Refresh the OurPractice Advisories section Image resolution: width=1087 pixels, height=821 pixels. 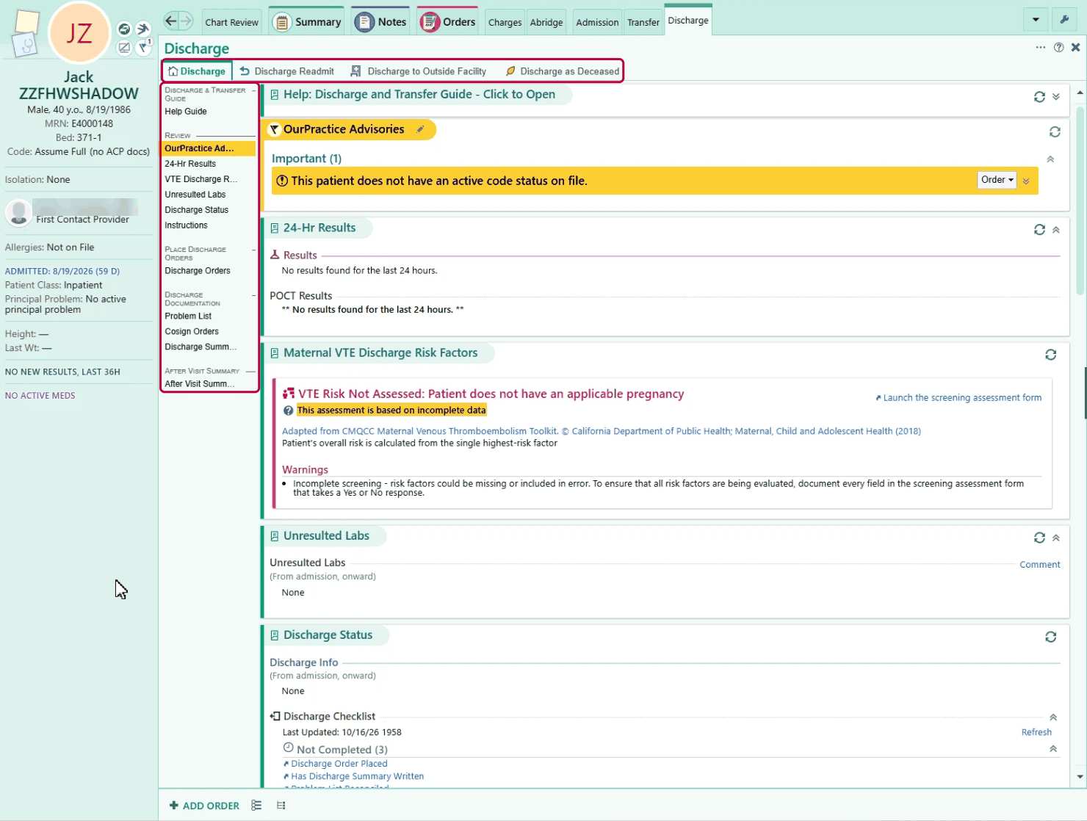[x=1055, y=132]
